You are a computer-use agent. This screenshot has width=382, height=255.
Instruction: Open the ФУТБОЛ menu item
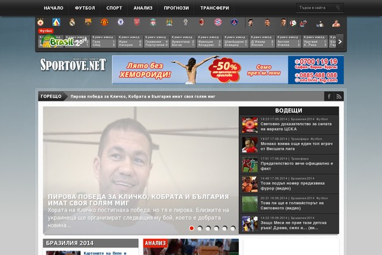[85, 8]
